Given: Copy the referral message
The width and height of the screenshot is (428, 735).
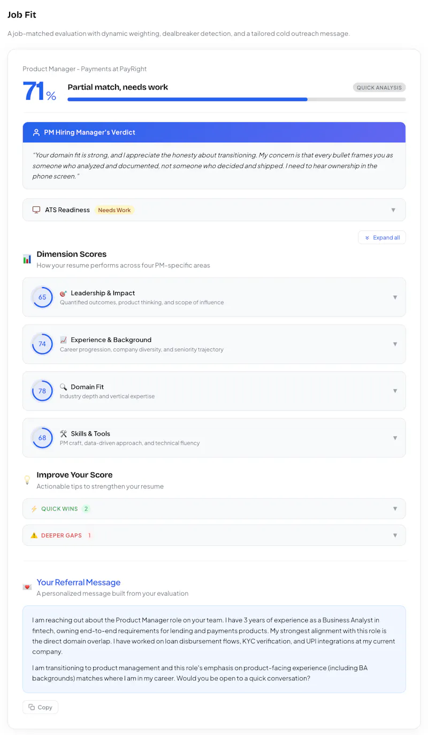Looking at the screenshot, I should (40, 707).
